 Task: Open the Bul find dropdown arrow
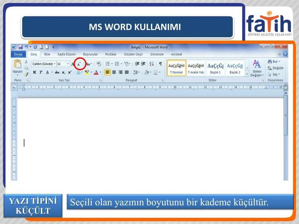click(279, 62)
